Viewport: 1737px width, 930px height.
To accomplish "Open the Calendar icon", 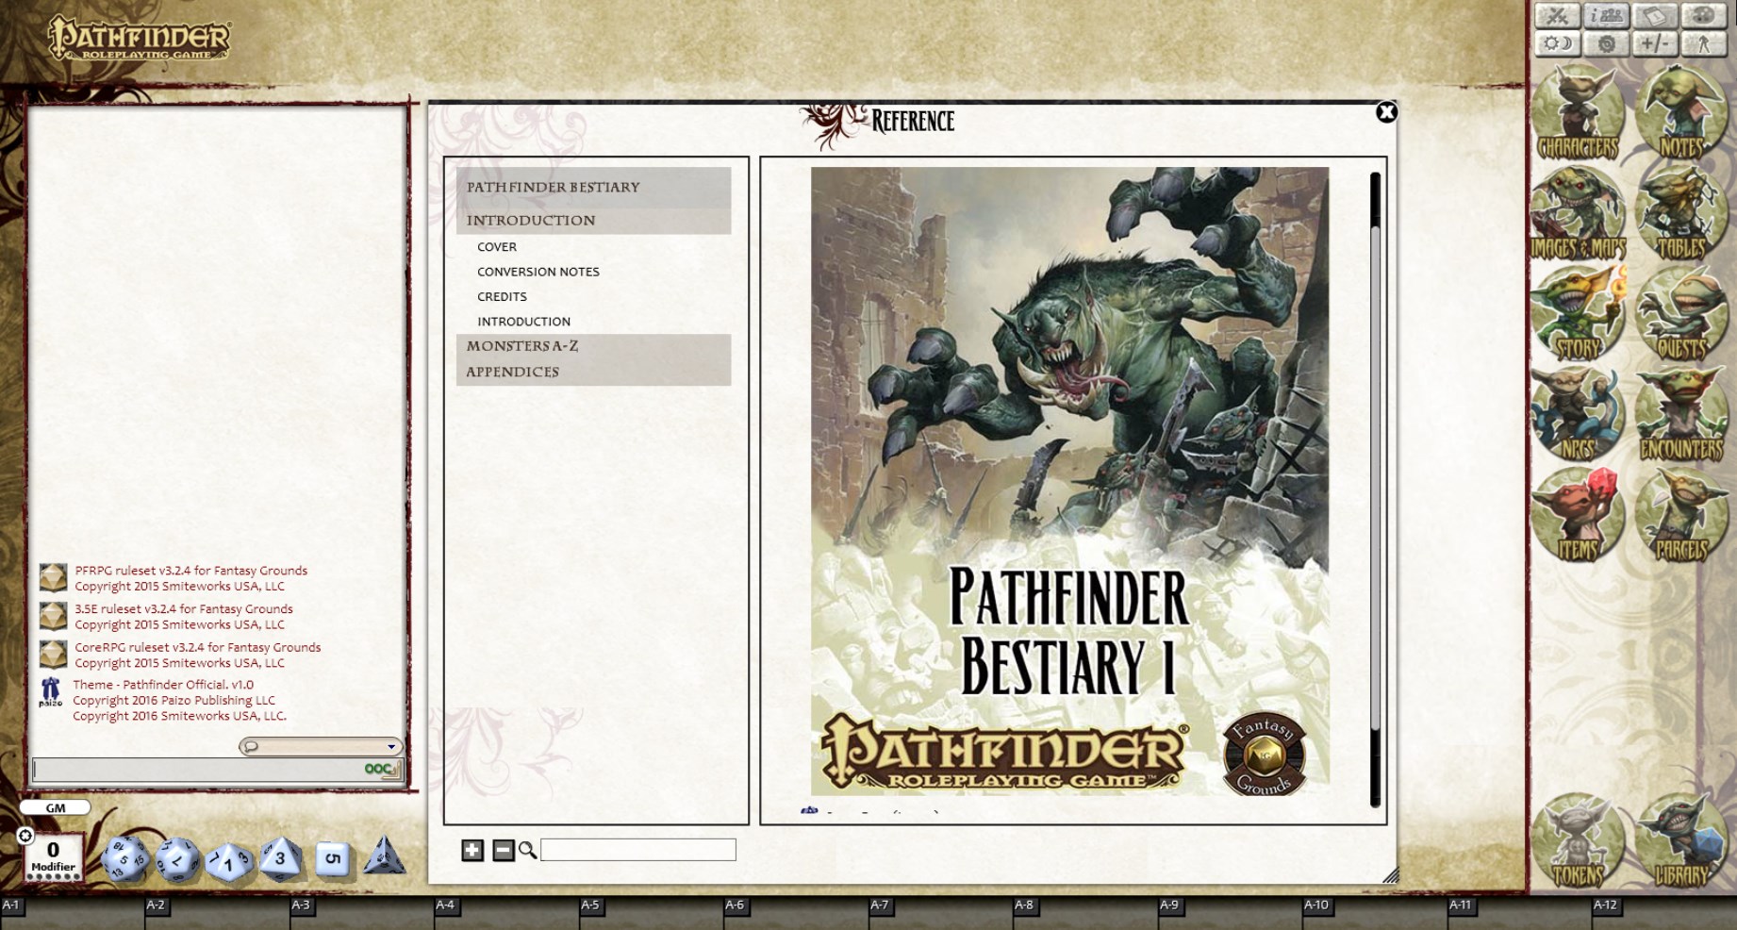I will click(1656, 15).
